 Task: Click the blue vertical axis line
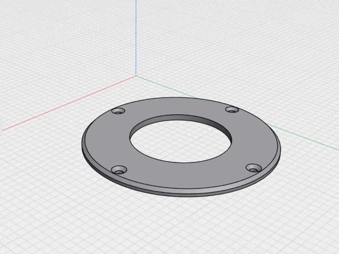[136, 38]
